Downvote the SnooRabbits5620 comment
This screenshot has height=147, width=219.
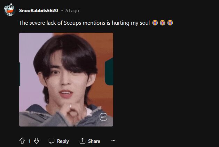[36, 141]
